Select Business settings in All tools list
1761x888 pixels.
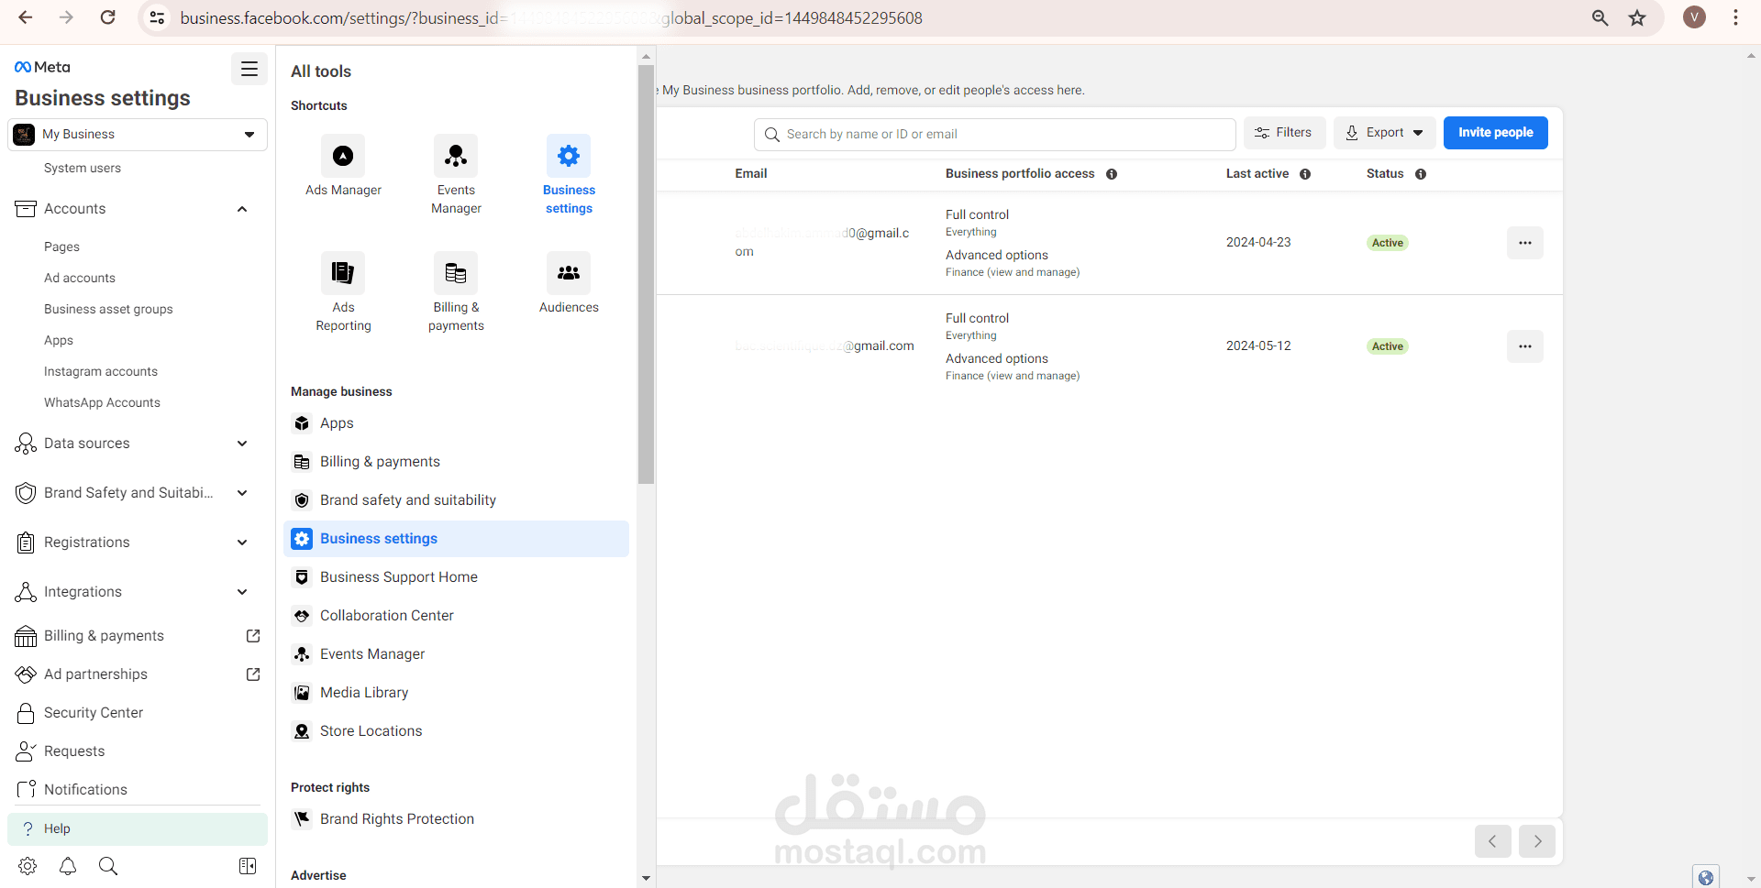(x=456, y=539)
